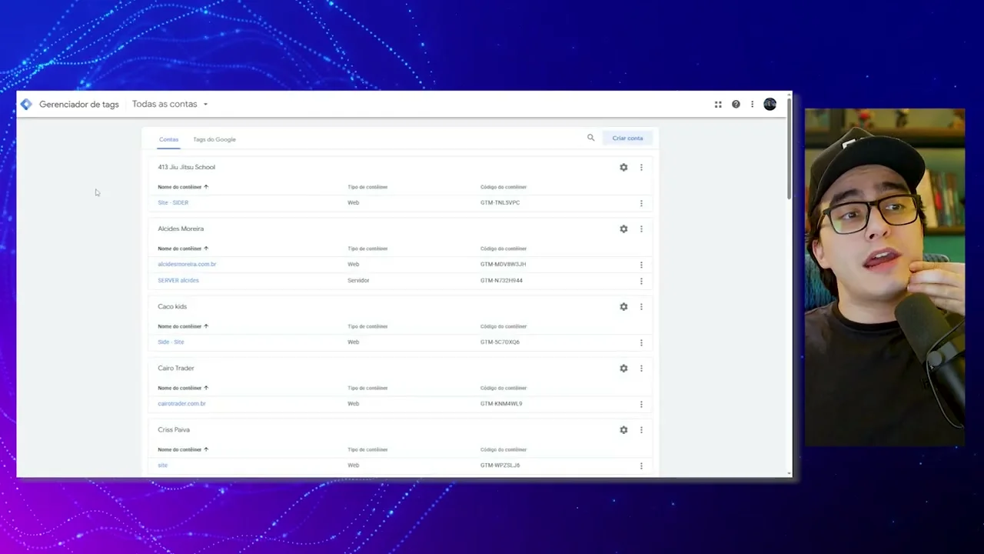Image resolution: width=984 pixels, height=554 pixels.
Task: Expand the Todas as contas dropdown
Action: click(170, 104)
